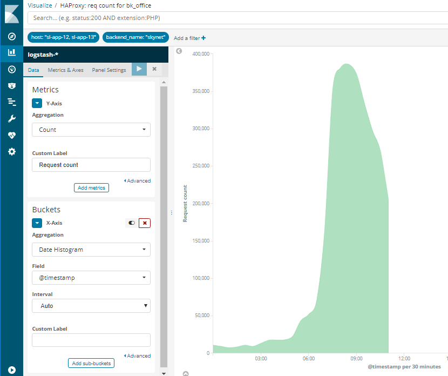Open Dashboard from the sidebar
This screenshot has height=376, width=448.
[x=11, y=69]
